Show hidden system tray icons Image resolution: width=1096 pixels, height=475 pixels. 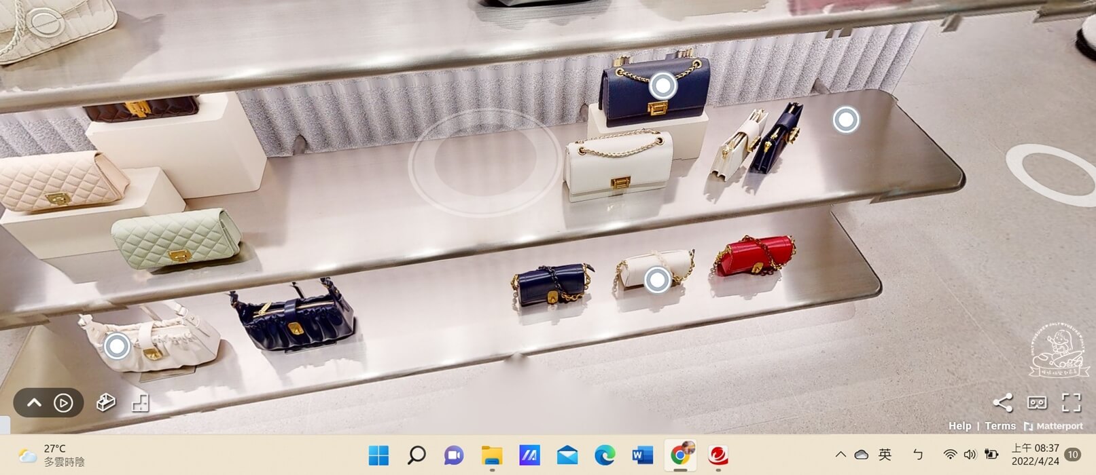coord(841,455)
